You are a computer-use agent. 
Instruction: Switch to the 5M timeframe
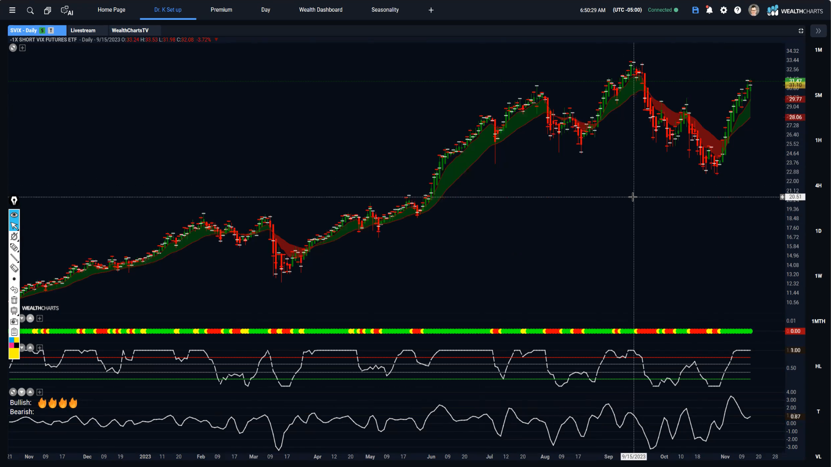click(818, 95)
